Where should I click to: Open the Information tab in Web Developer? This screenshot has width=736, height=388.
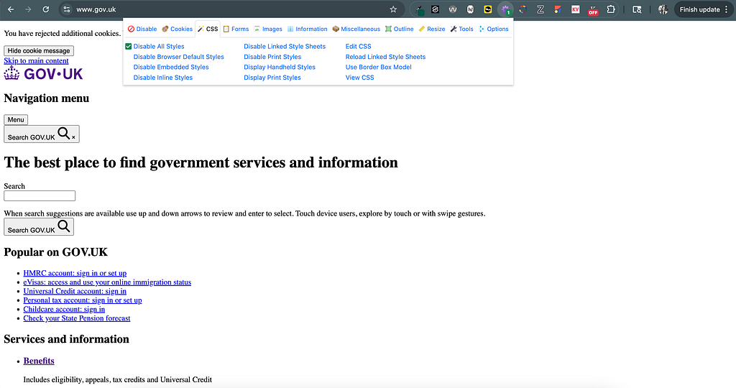[x=308, y=29]
